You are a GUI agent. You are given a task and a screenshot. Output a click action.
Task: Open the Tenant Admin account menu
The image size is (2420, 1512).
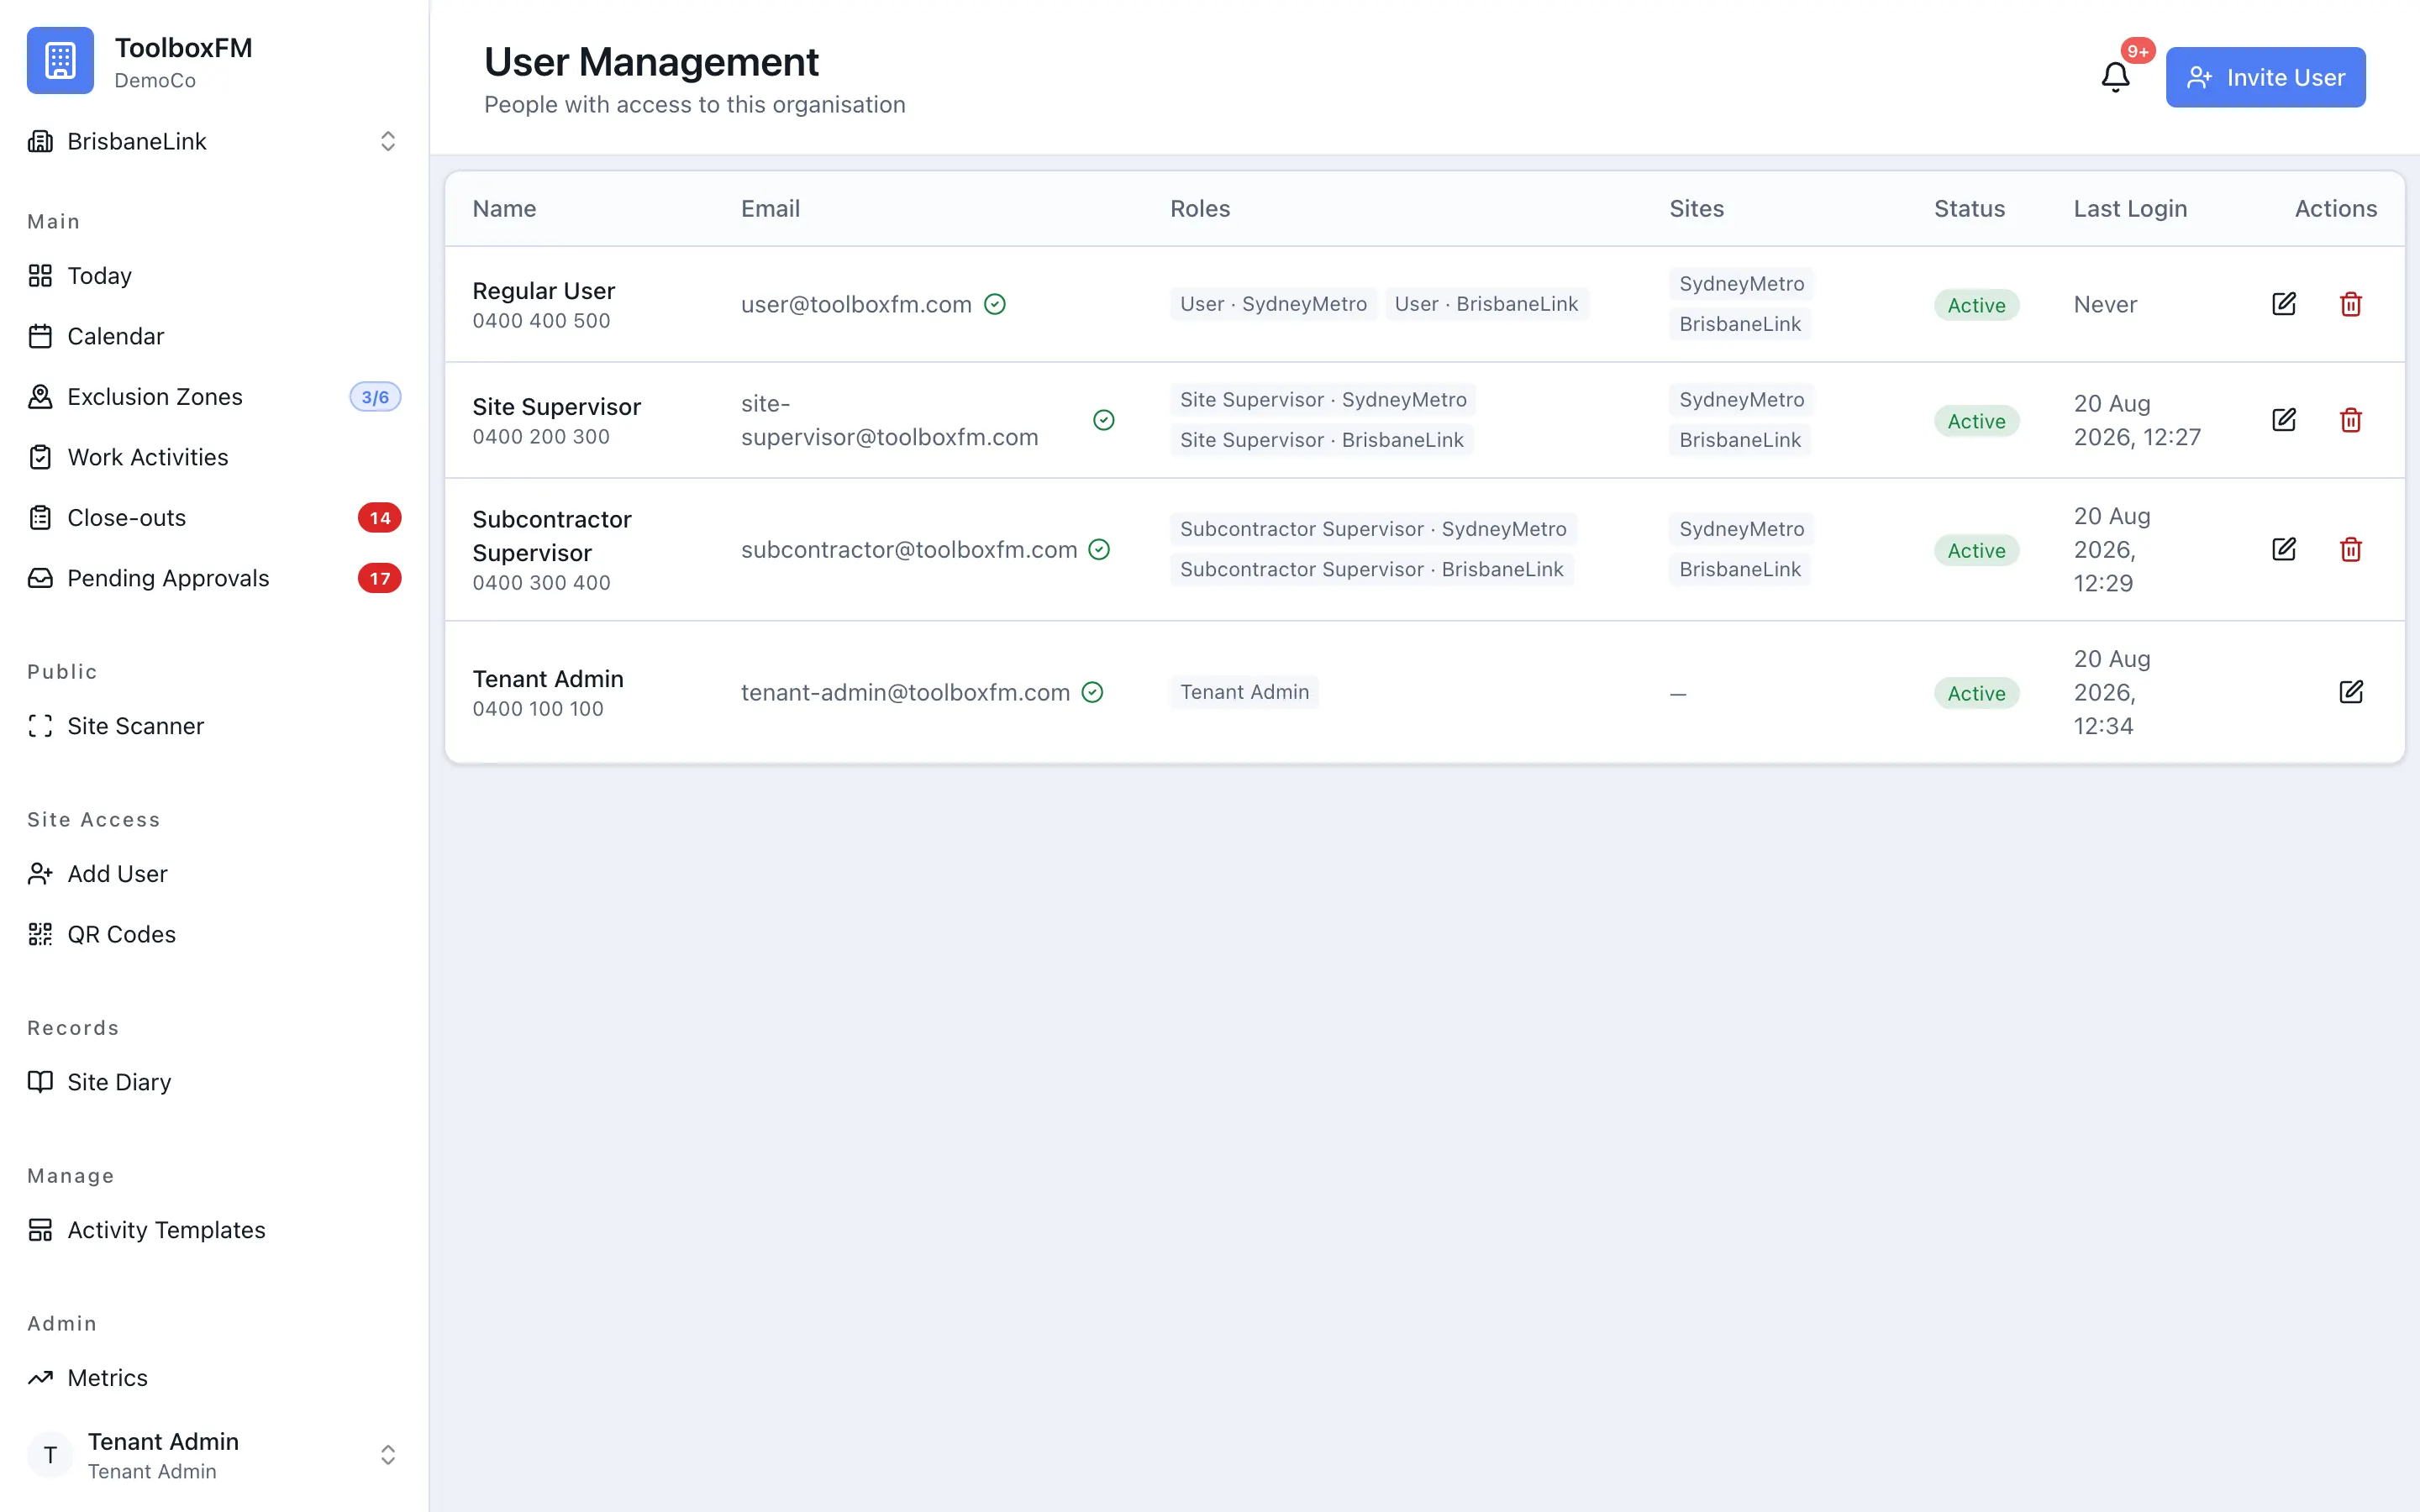coord(214,1455)
